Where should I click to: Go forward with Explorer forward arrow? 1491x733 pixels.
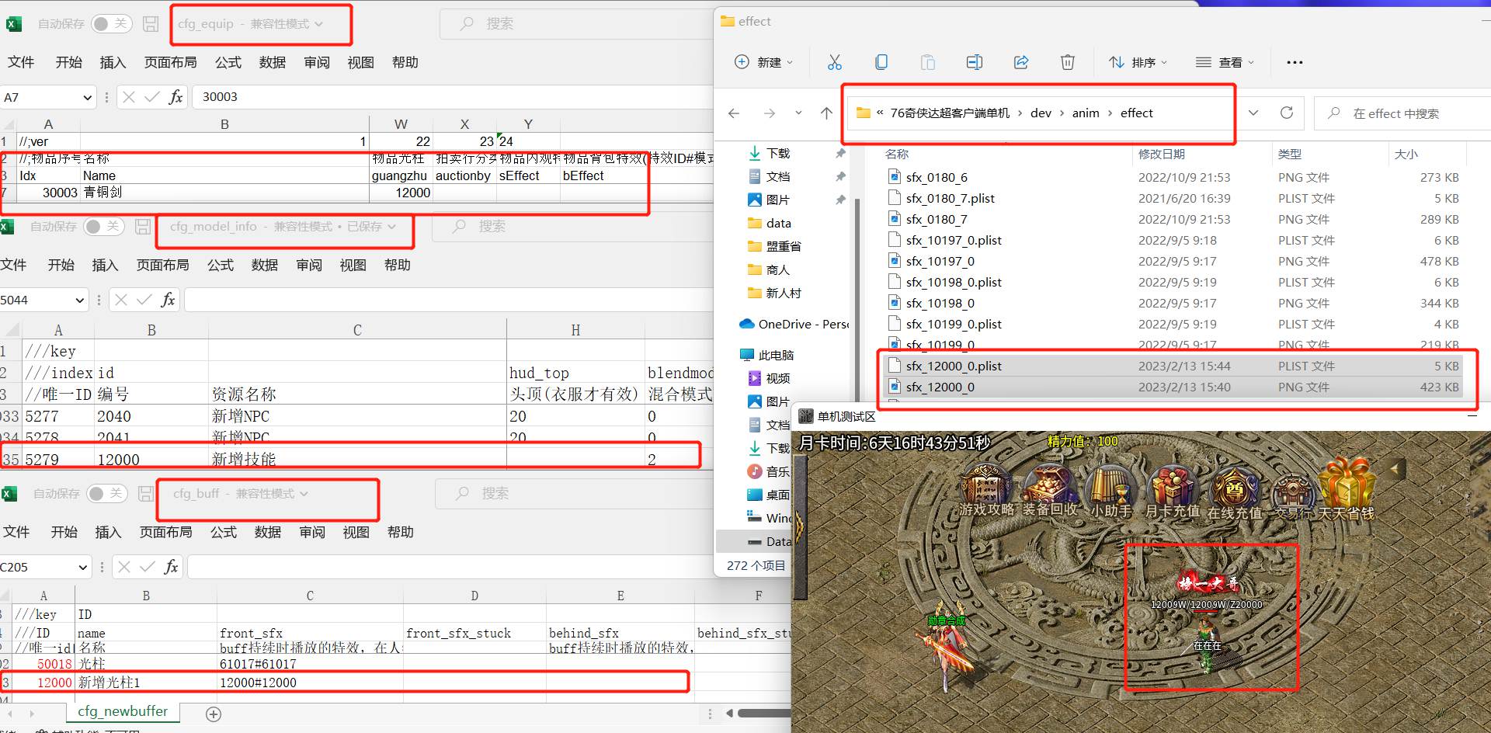(770, 113)
